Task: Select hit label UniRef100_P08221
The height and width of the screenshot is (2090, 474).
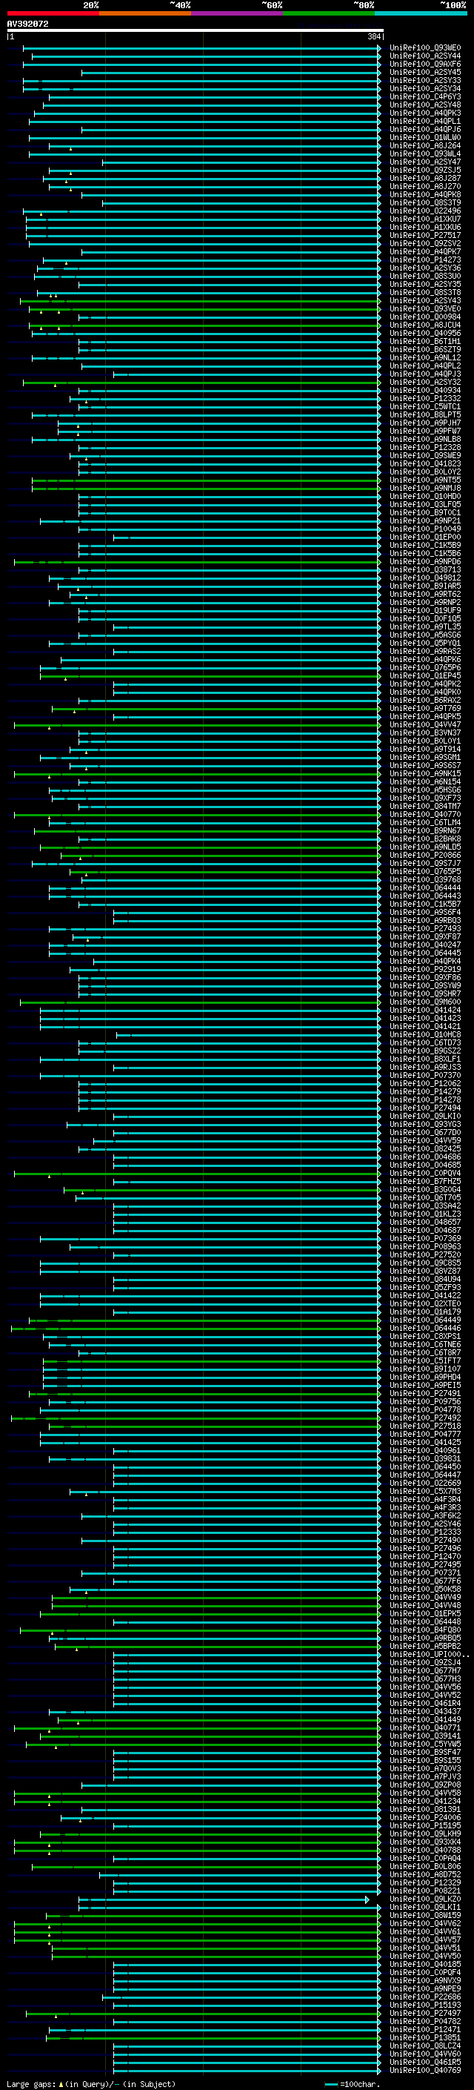Action: point(425,1891)
